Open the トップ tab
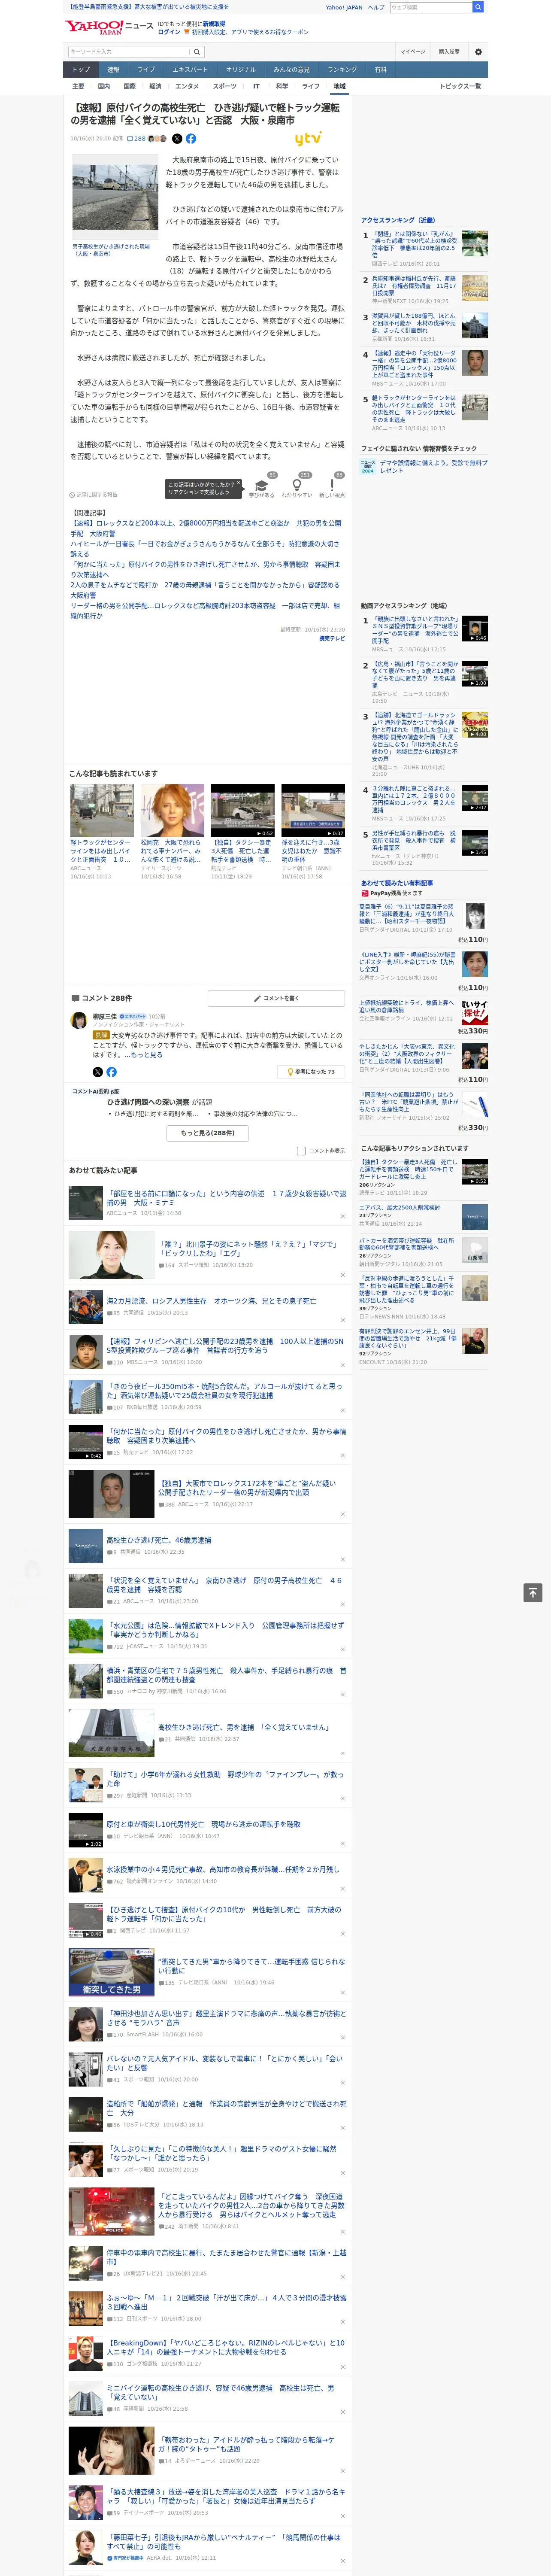Viewport: 551px width, 2576px height. pyautogui.click(x=81, y=70)
